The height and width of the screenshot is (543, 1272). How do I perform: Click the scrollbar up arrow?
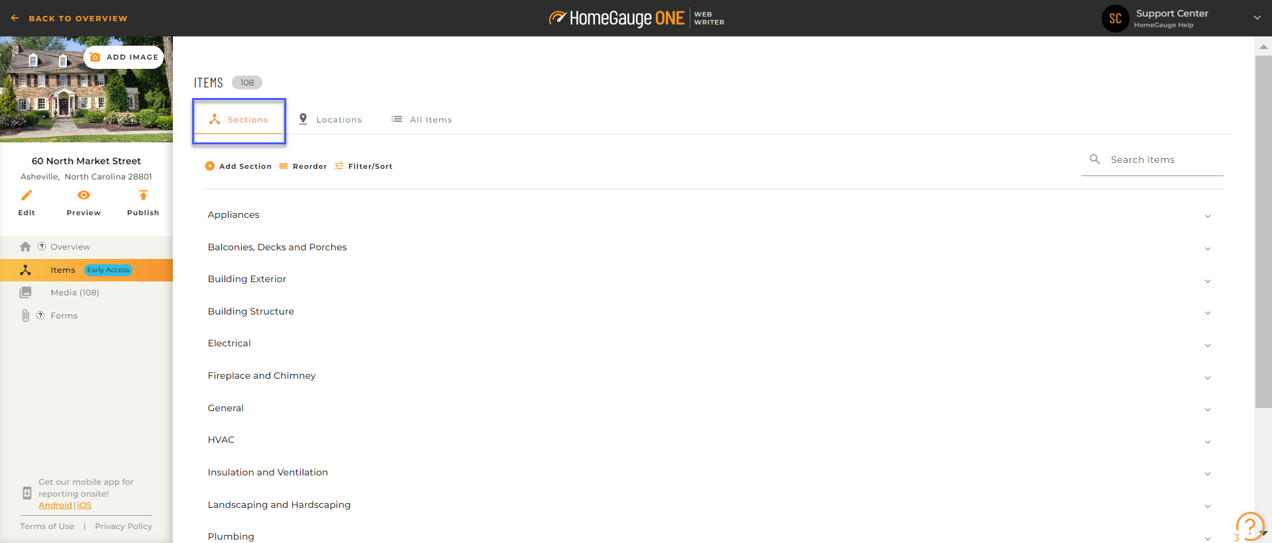pos(1263,46)
